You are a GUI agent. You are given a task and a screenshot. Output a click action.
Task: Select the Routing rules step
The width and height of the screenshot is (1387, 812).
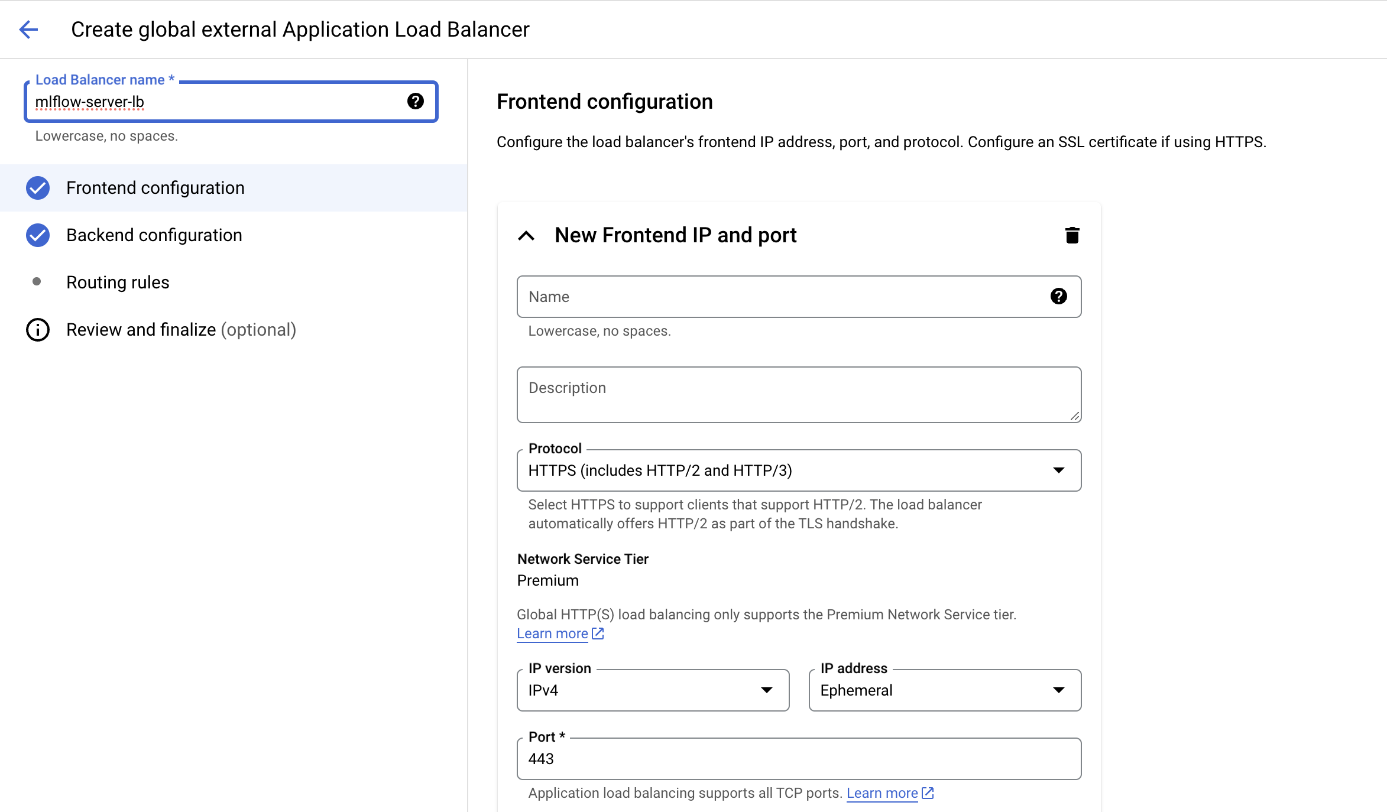(x=234, y=282)
